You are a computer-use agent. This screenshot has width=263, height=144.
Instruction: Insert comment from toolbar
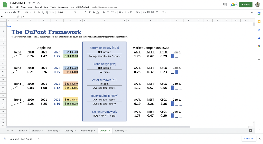(x=148, y=12)
